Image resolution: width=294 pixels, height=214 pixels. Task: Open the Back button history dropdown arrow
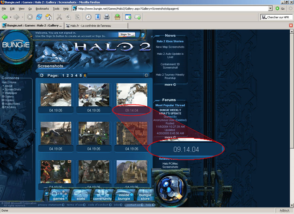point(11,17)
